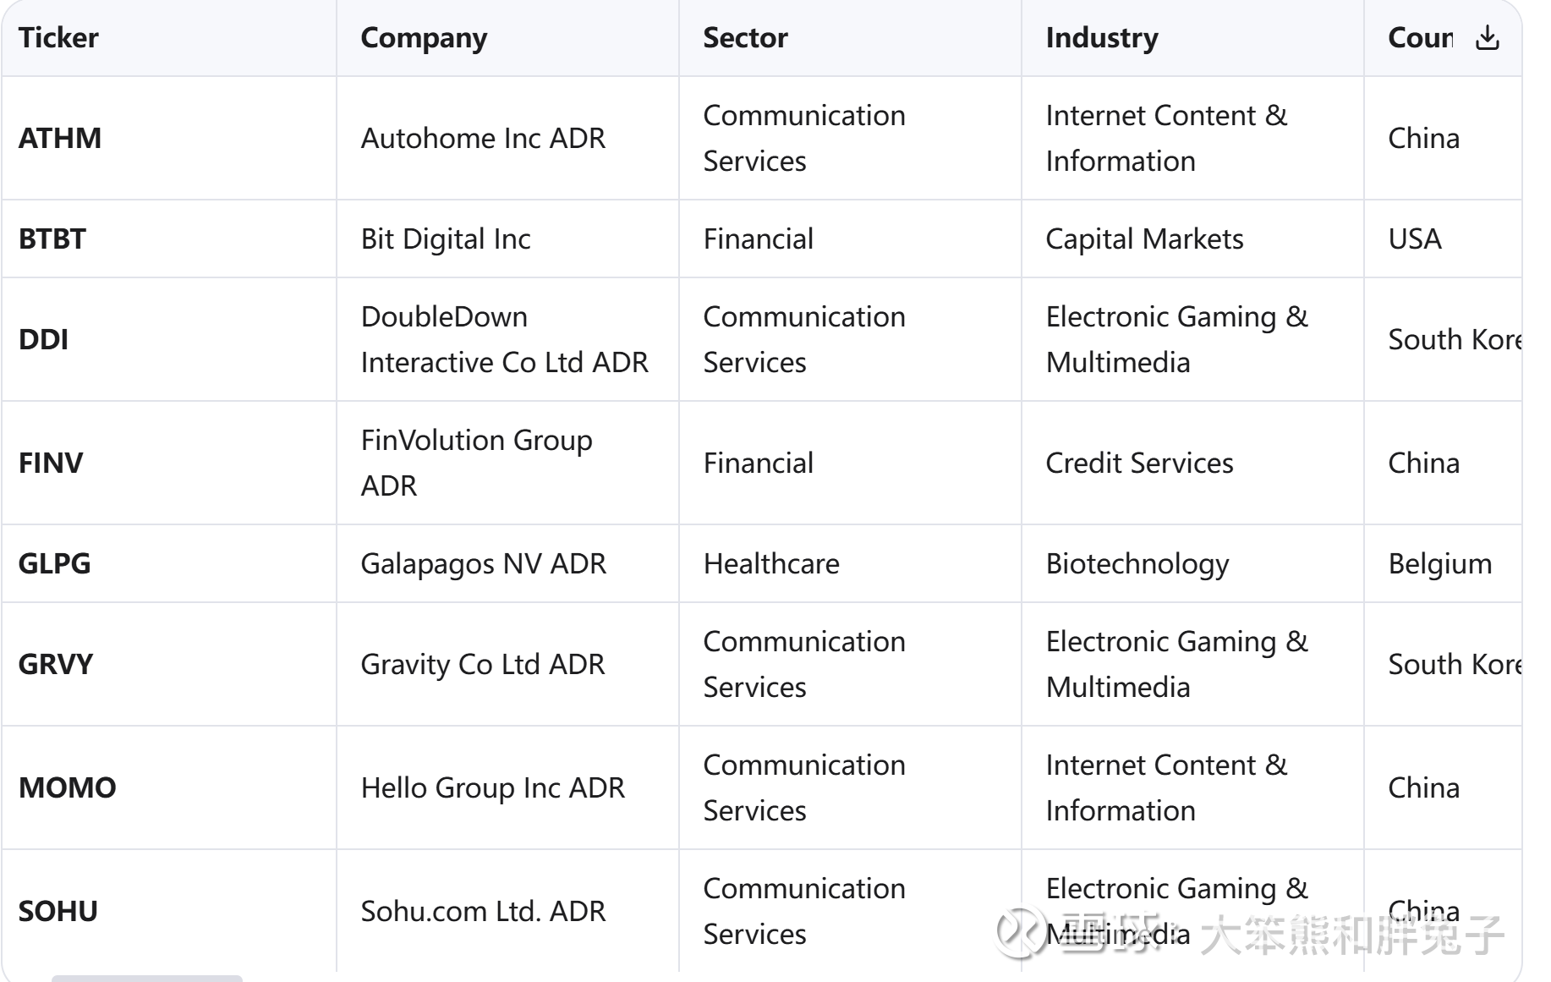
Task: Click Galapagos NV ADR company name
Action: coord(483,563)
